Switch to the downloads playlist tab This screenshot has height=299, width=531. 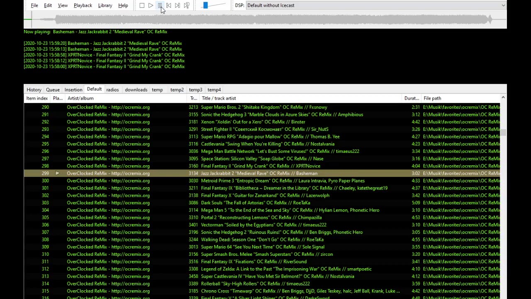point(136,90)
